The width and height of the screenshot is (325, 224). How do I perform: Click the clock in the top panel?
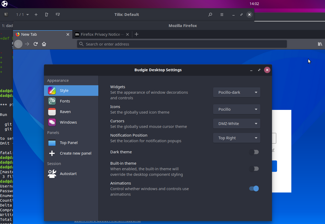pos(254,4)
